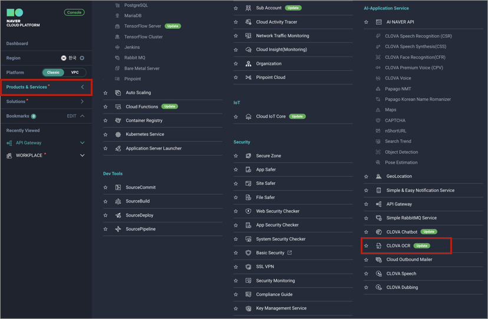Collapse the Bookmarks section chevron

tap(82, 116)
